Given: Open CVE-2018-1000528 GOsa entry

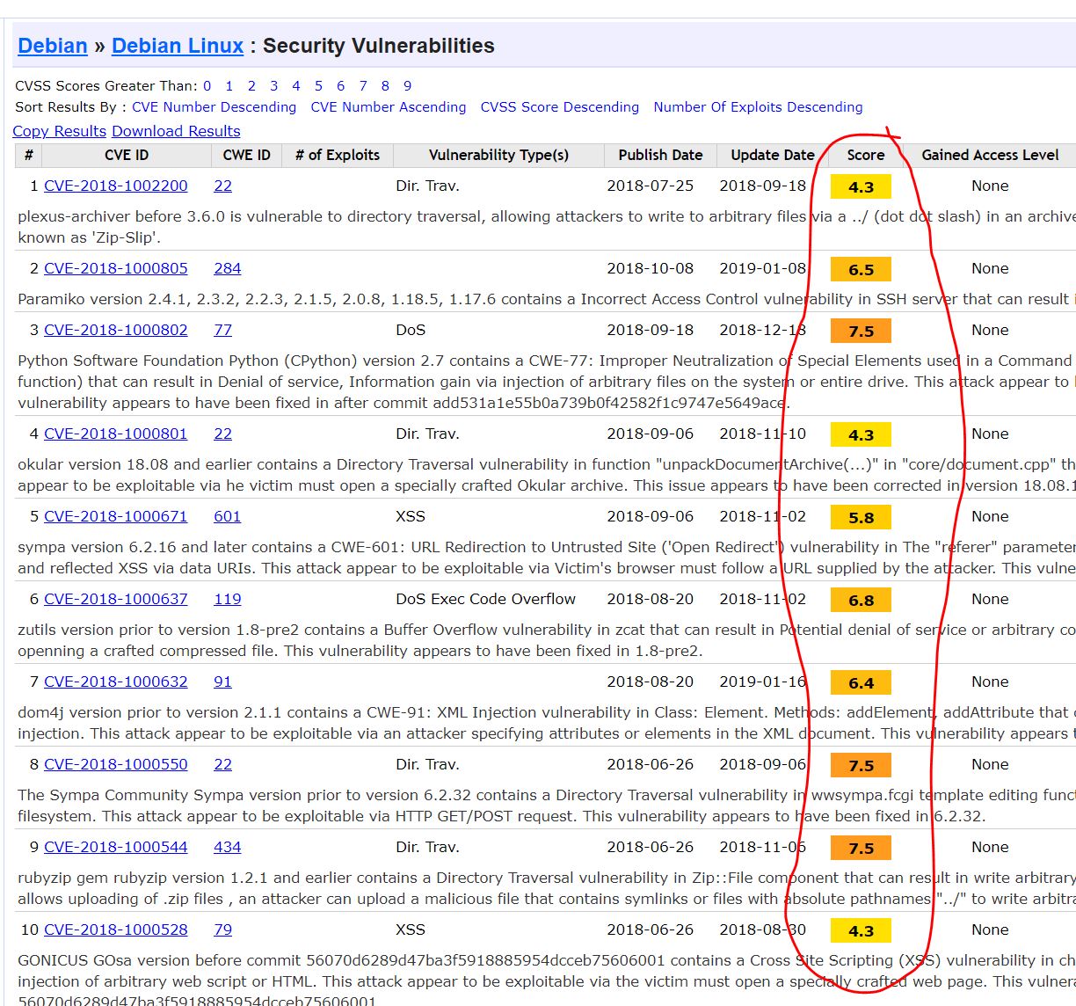Looking at the screenshot, I should point(116,929).
